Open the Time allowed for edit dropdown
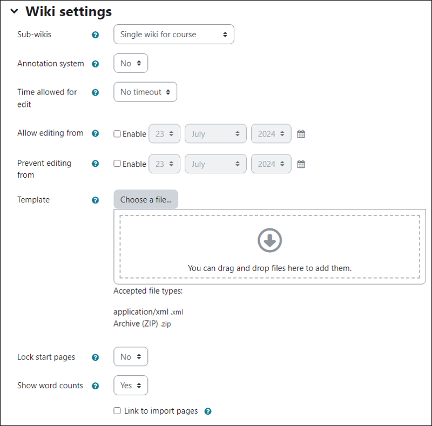Viewport: 432px width, 426px height. (x=145, y=92)
